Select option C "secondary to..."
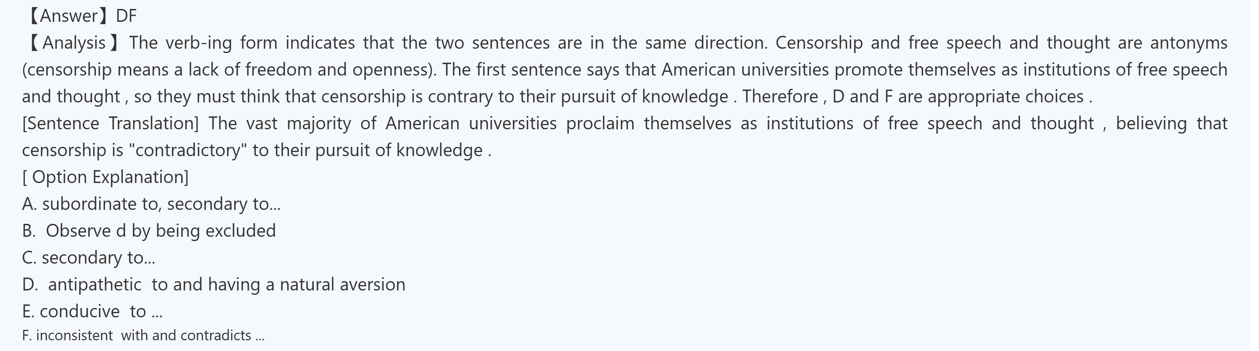Screen dimensions: 1259x351 pyautogui.click(x=89, y=258)
